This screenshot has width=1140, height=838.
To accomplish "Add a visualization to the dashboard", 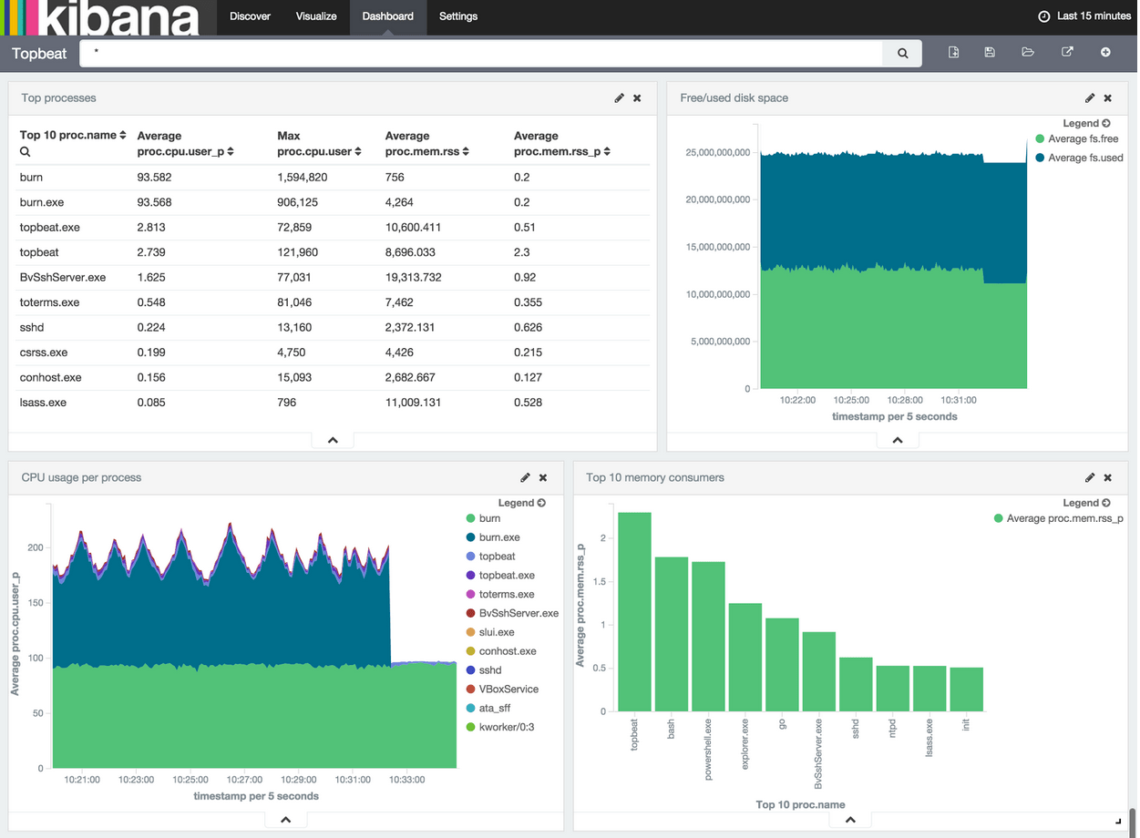I will pos(1105,52).
